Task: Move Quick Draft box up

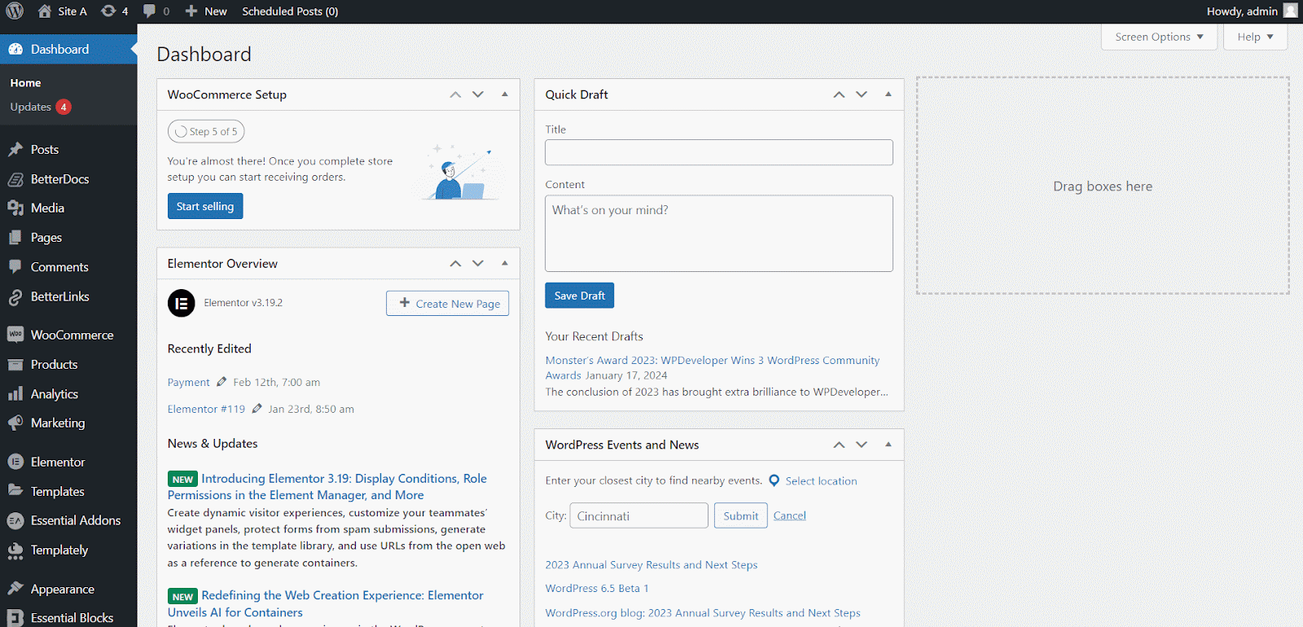Action: tap(839, 94)
